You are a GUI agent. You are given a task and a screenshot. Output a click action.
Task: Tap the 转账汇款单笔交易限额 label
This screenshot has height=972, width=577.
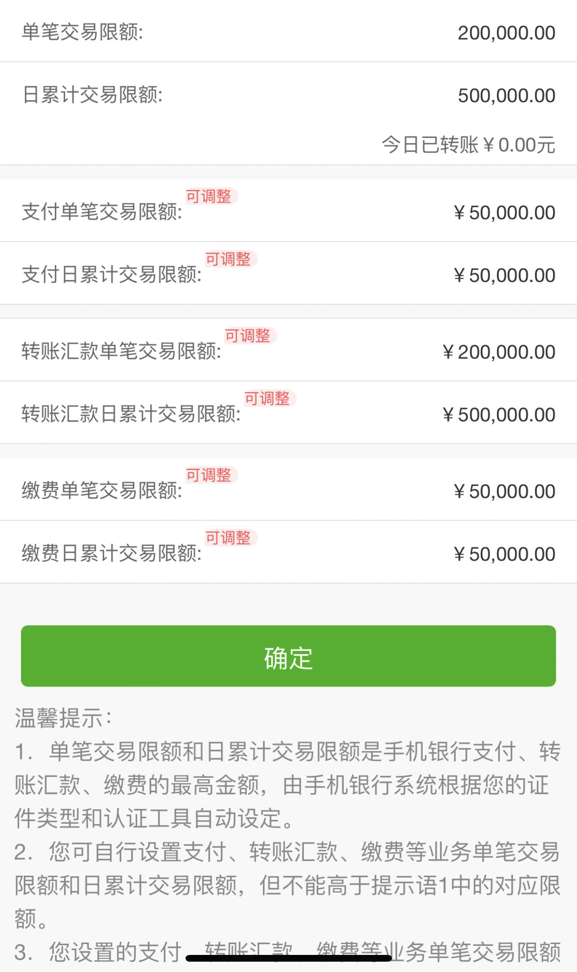(121, 352)
